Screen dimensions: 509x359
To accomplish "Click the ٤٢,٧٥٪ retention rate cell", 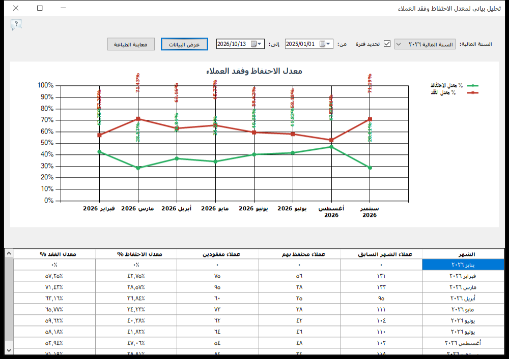I will pyautogui.click(x=136, y=276).
